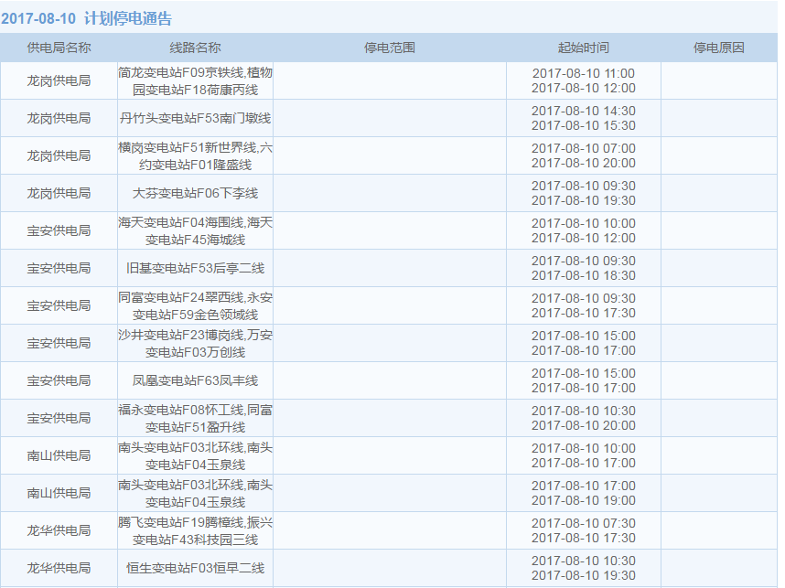Select the 恒生变电站F03恒早二线 line cell

[x=195, y=568]
